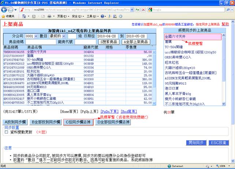Toggle the 資料變動更新 checkbox

[x=6, y=132]
